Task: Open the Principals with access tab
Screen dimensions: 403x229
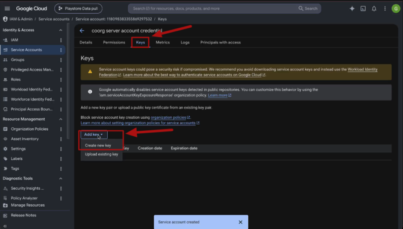Action: [220, 42]
